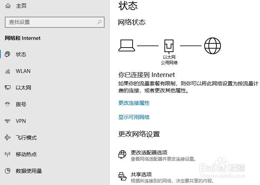This screenshot has height=185, width=260.
Task: Click the 以太网 monitor icon in sidebar
Action: pos(8,87)
